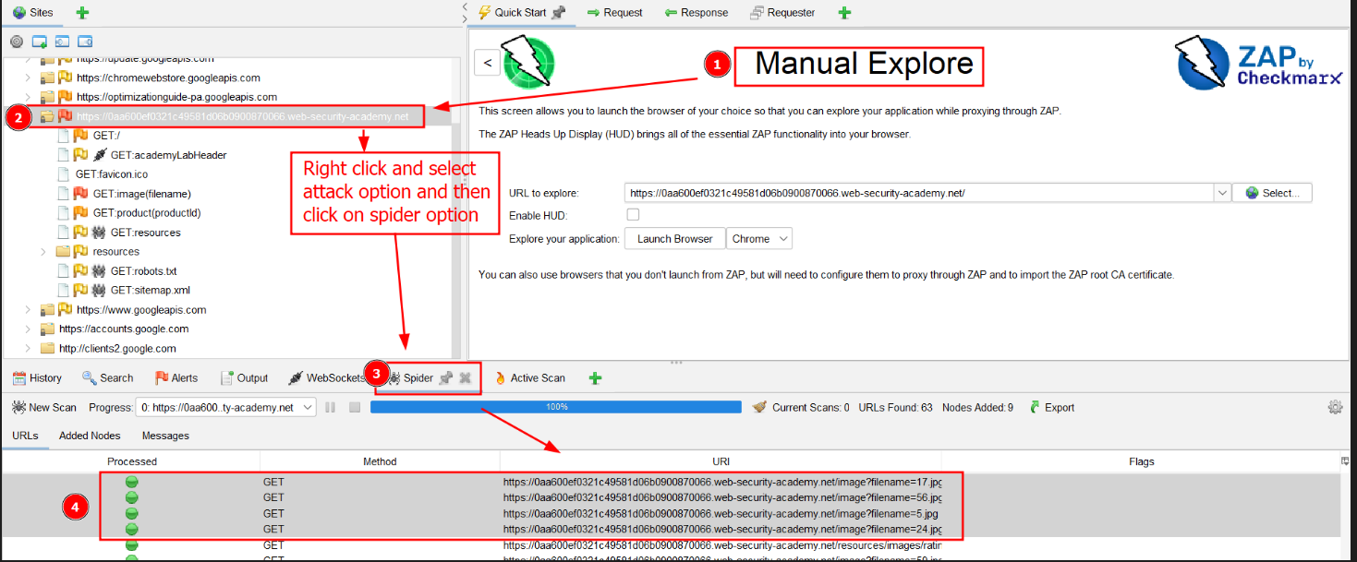Screen dimensions: 1357x562
Task: Open the Requester tab
Action: click(x=783, y=13)
